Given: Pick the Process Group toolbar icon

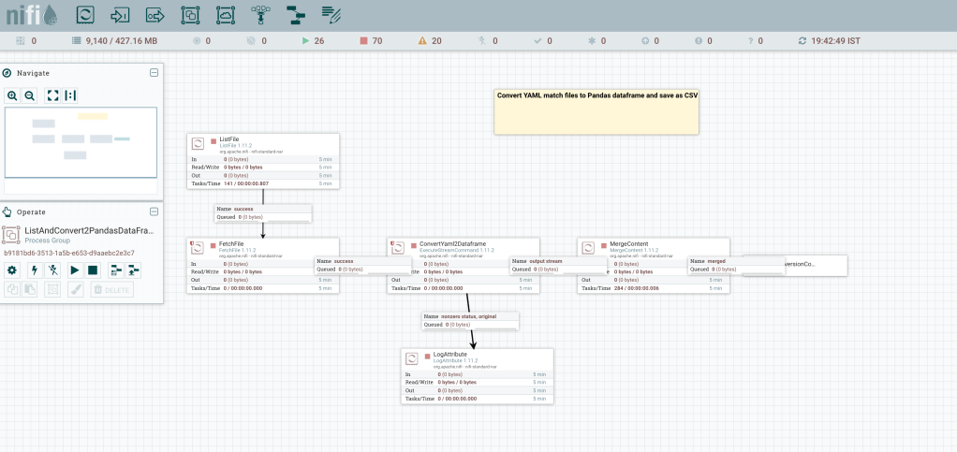Looking at the screenshot, I should click(x=190, y=15).
